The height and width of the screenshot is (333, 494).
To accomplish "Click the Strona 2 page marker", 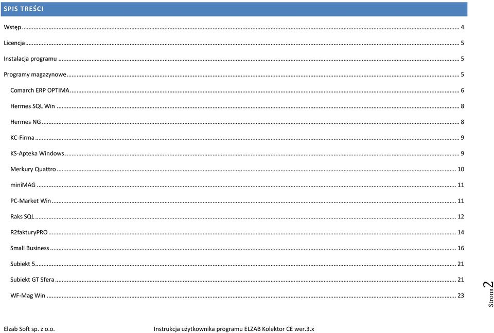I will (x=489, y=293).
